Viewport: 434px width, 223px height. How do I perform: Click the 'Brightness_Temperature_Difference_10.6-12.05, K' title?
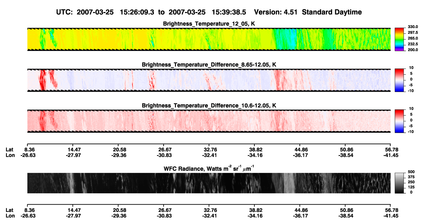(x=209, y=106)
